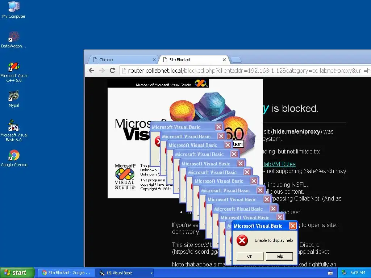Open the CollabVM Rules link
371x278 pixels.
coord(279,164)
